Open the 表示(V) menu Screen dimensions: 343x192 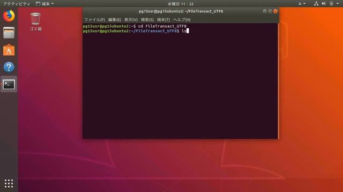(131, 20)
